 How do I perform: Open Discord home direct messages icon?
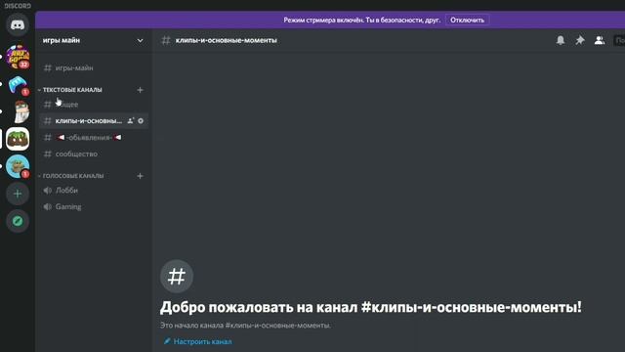18,24
